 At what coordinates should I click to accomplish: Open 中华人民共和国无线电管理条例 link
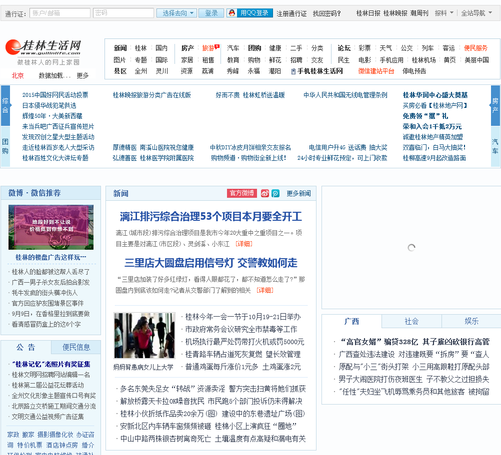tap(345, 95)
